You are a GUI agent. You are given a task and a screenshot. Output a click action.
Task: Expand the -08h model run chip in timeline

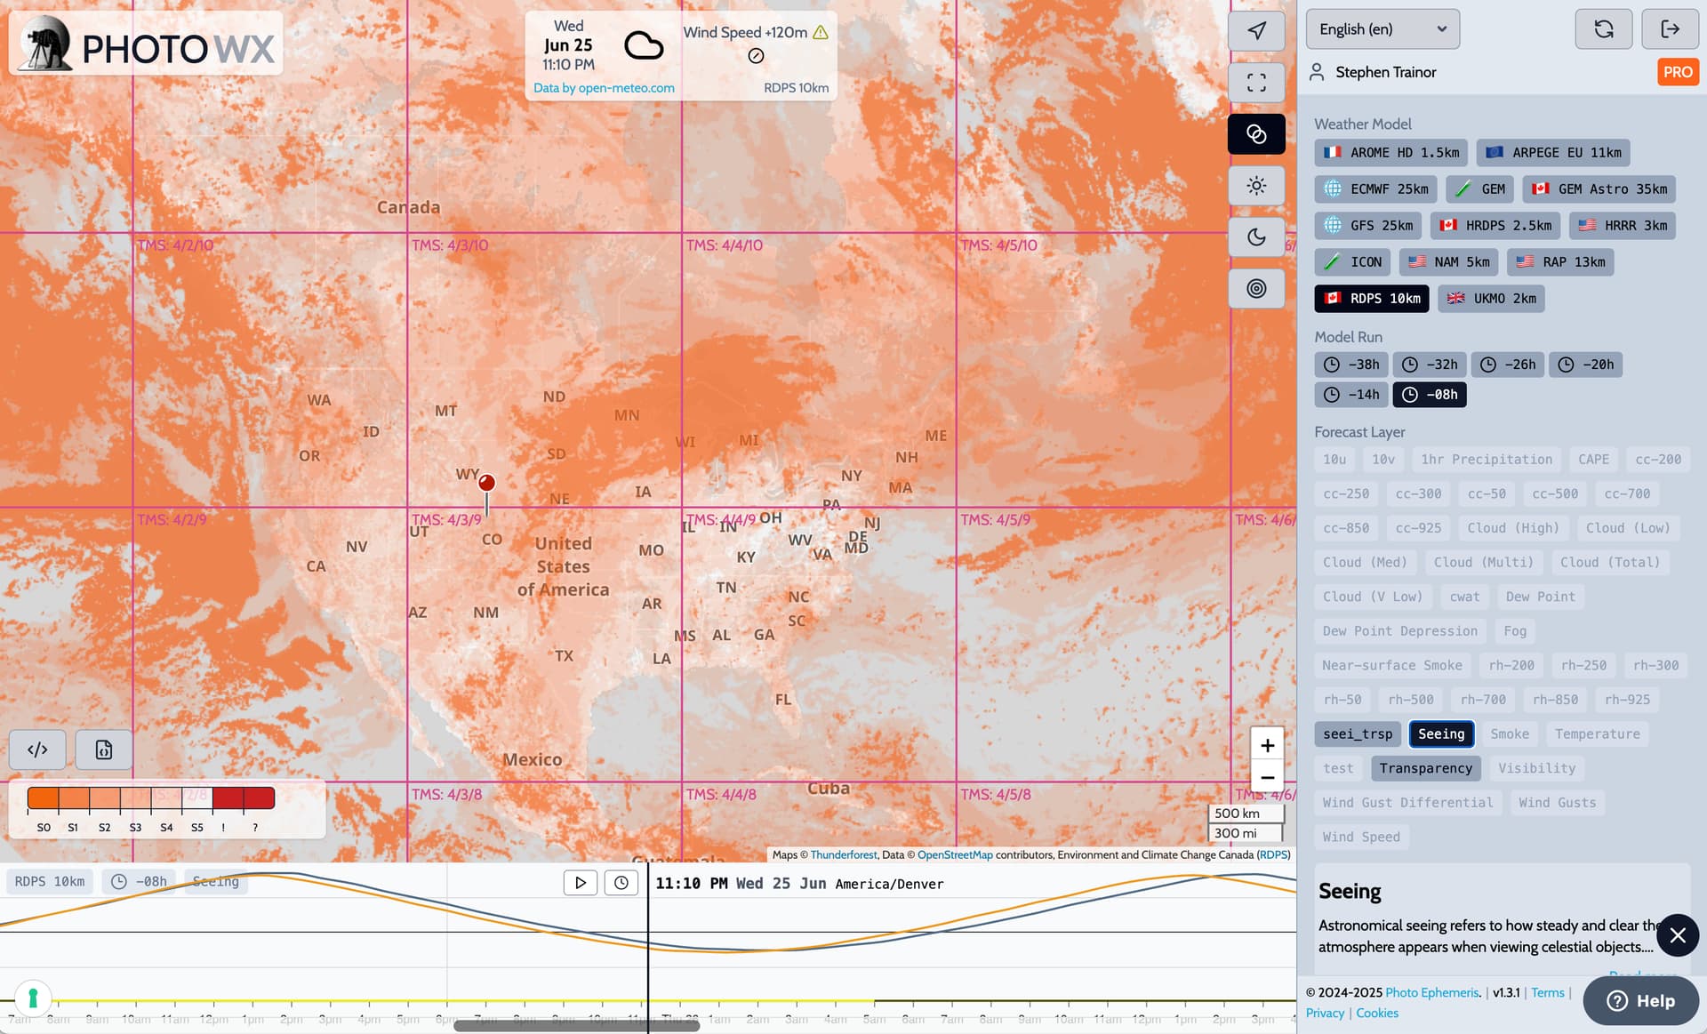point(139,882)
